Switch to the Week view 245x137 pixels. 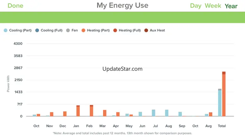213,6
